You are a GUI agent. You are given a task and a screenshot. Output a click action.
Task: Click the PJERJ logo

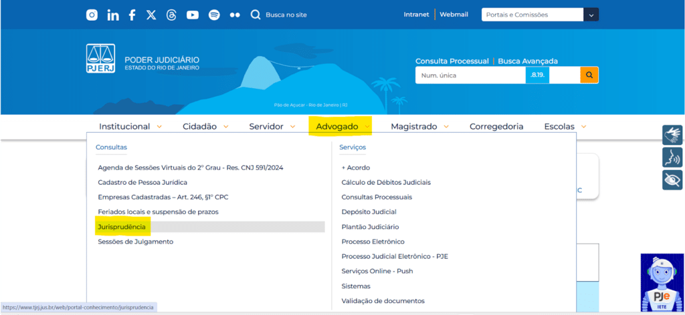pos(100,59)
